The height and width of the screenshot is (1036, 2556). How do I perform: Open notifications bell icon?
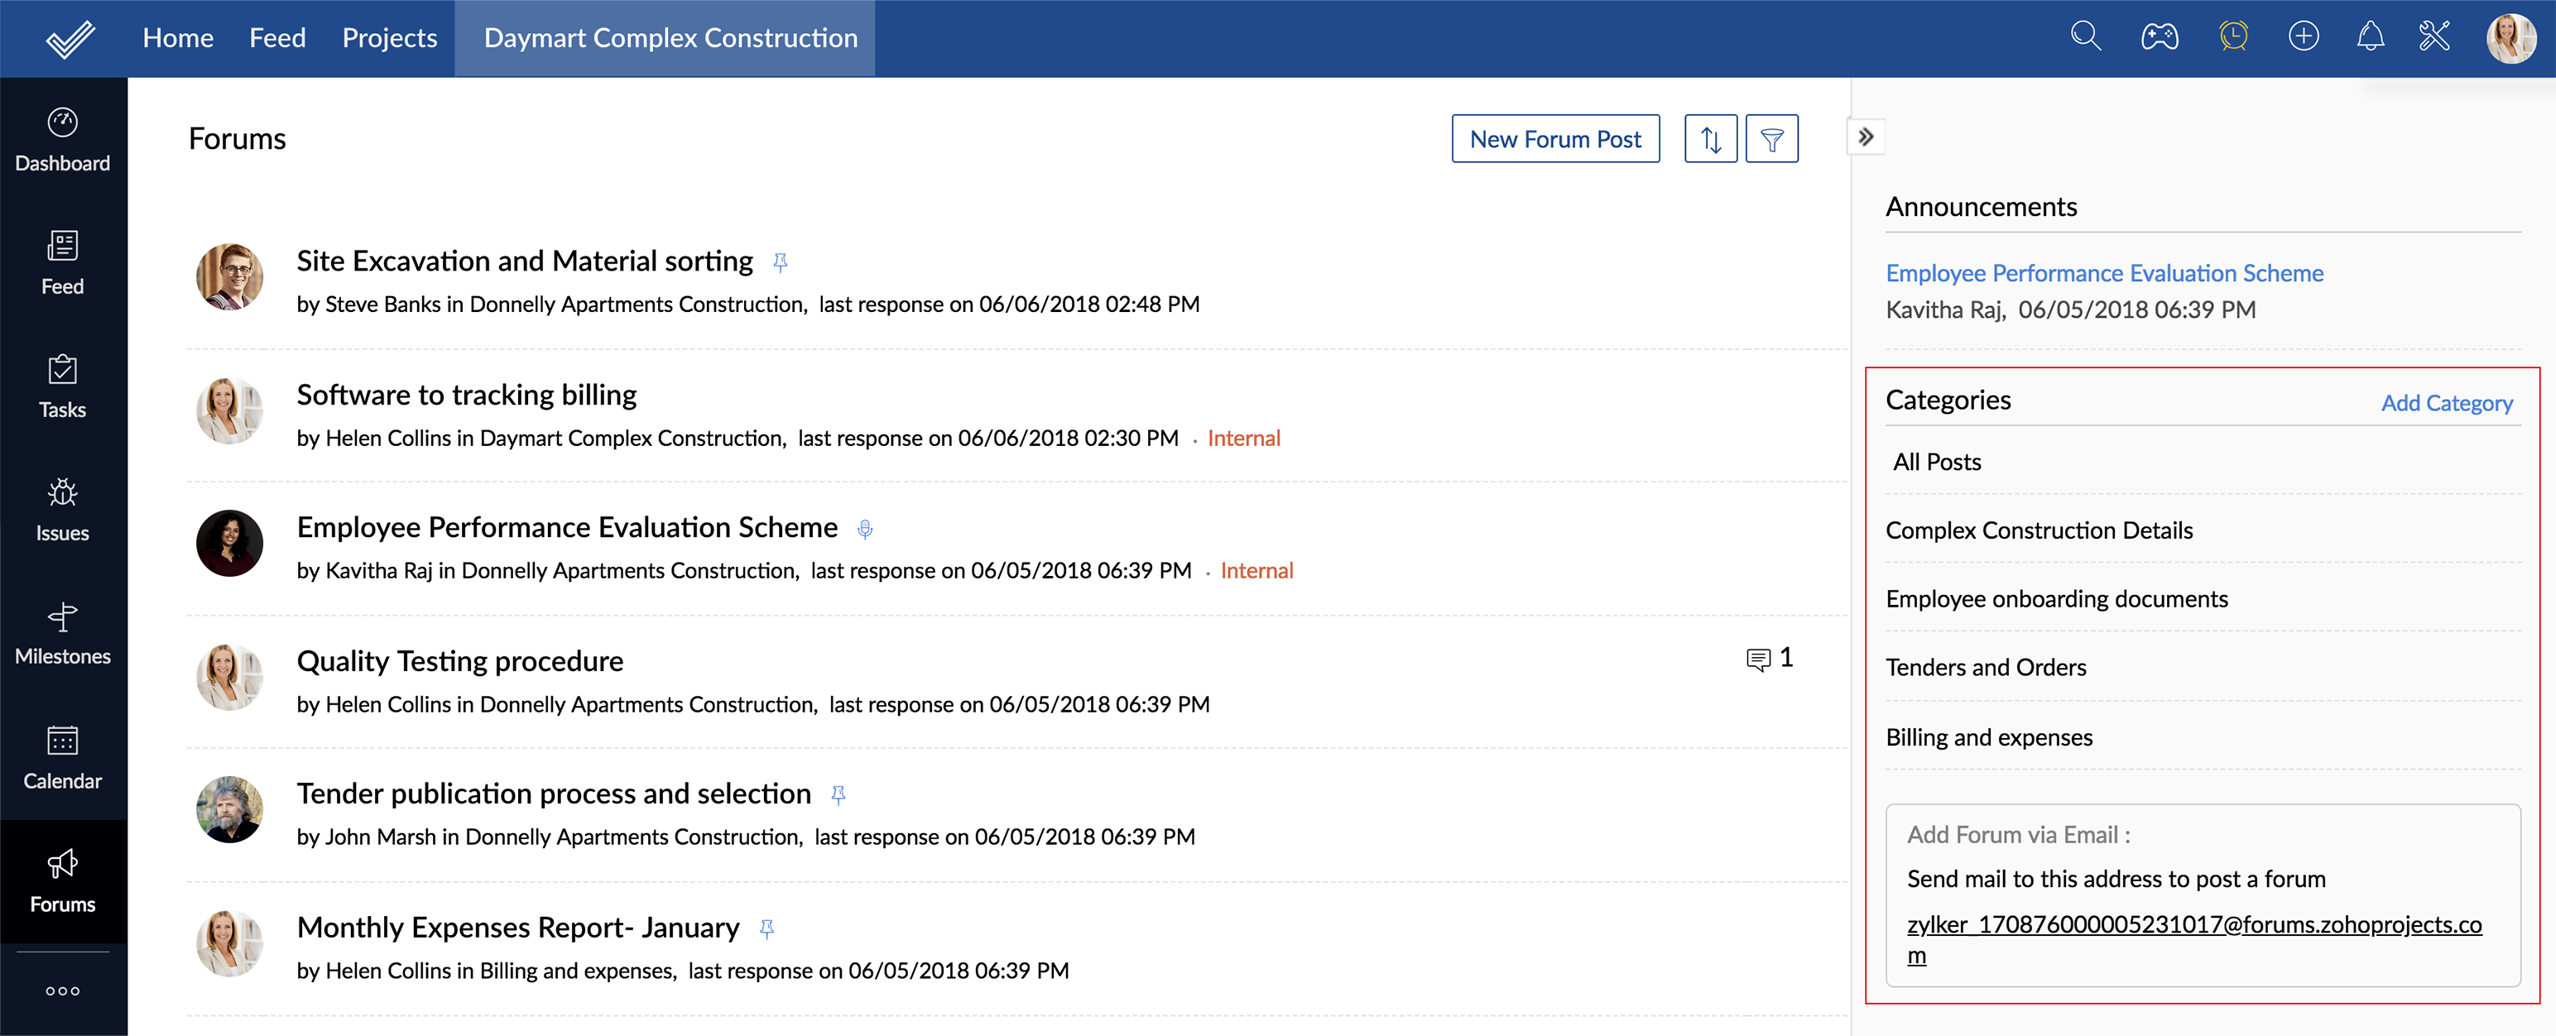click(2370, 38)
